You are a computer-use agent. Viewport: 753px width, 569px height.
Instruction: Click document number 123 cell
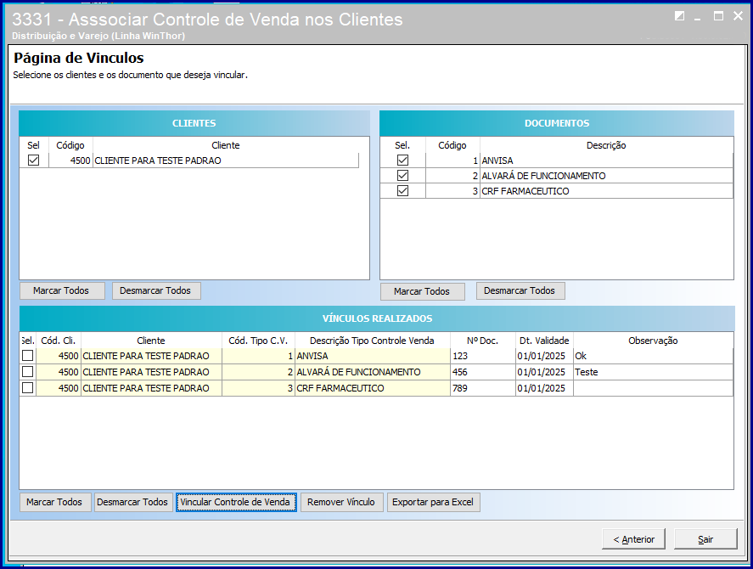483,356
